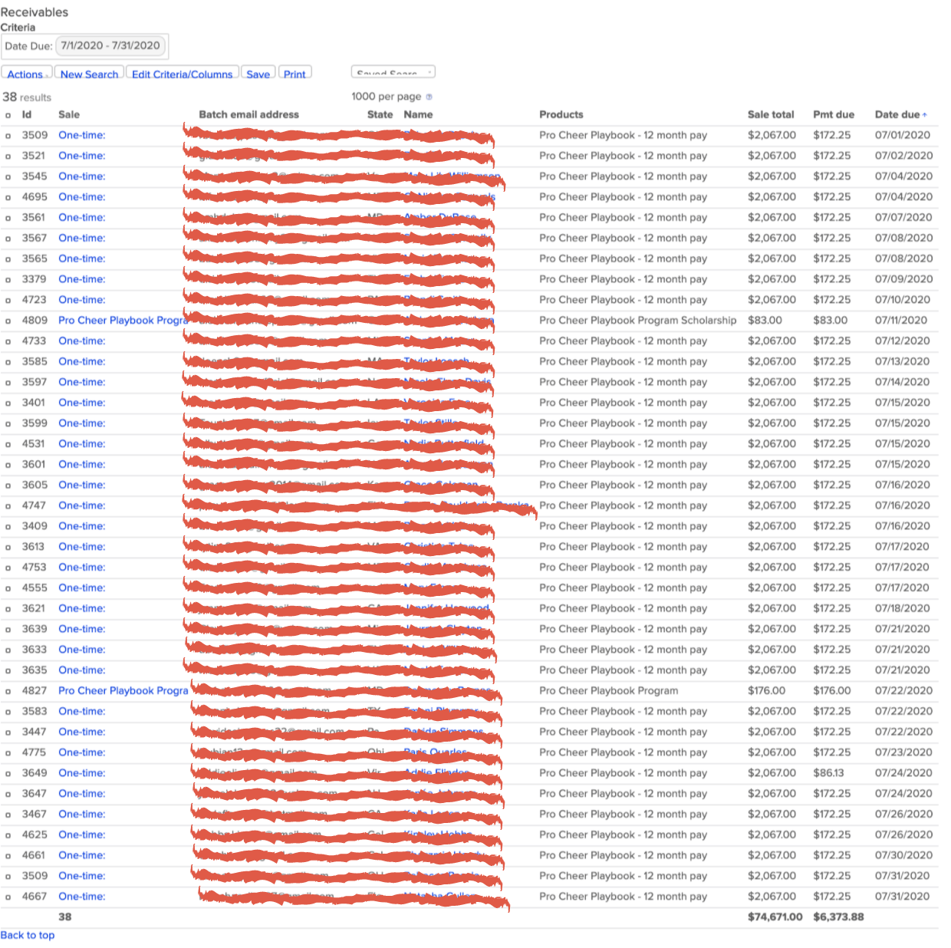Image resolution: width=951 pixels, height=948 pixels.
Task: Click the sort arrow on Date due header
Action: 925,115
